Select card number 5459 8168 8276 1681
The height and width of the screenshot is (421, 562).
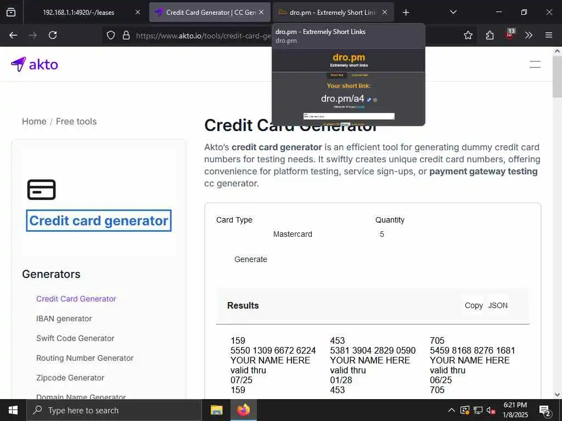coord(473,350)
